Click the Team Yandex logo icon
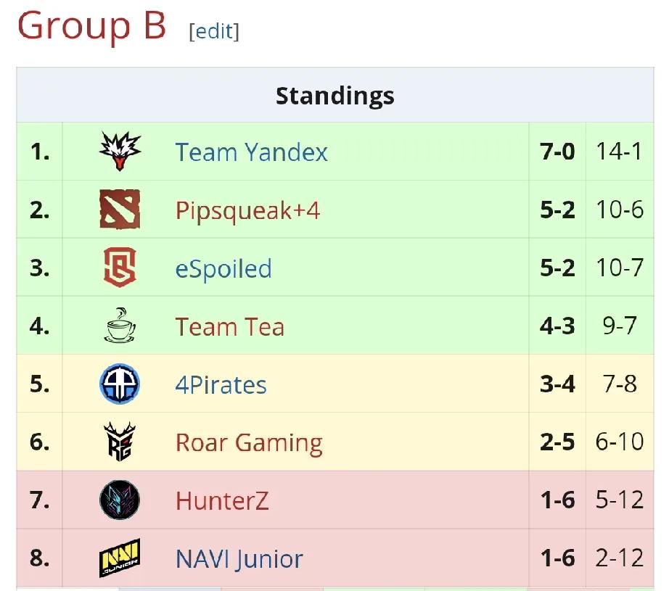The width and height of the screenshot is (669, 591). point(120,152)
